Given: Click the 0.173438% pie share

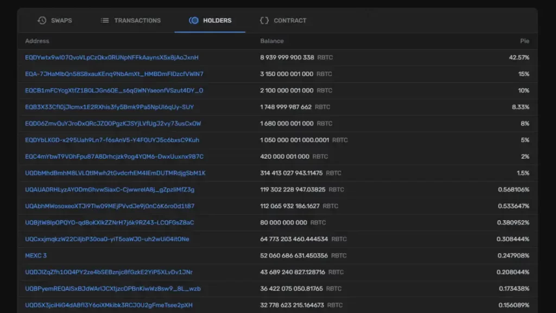Looking at the screenshot, I should (514, 289).
